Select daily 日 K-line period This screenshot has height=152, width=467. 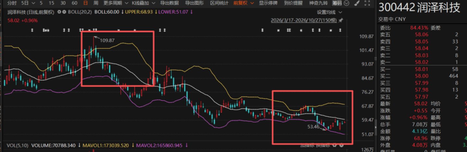click(85, 3)
